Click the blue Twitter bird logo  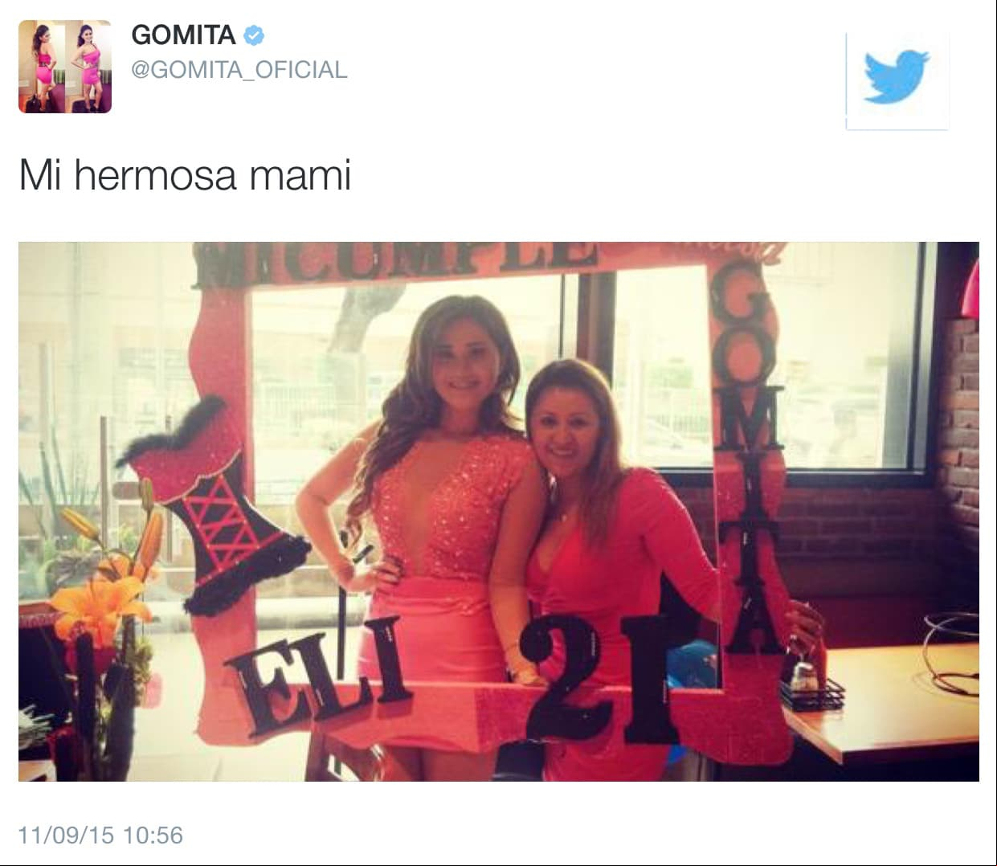tap(896, 77)
